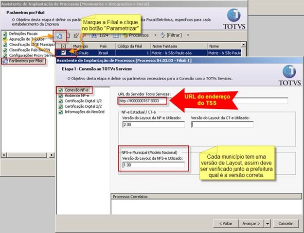This screenshot has height=233, width=304.
Task: Click the red X delete icon
Action: (x=85, y=35)
